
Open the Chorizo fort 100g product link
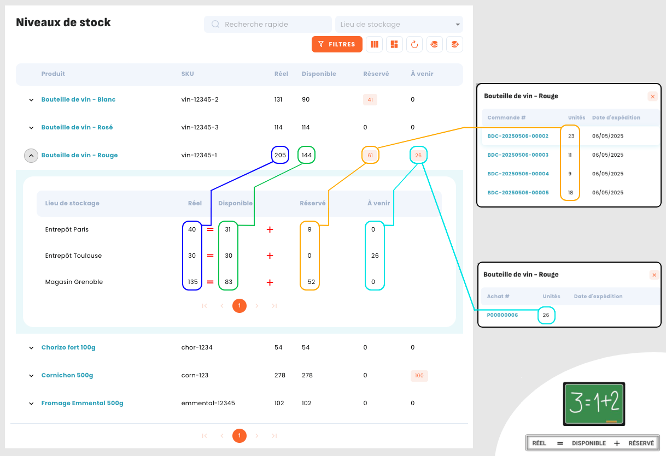pos(68,347)
